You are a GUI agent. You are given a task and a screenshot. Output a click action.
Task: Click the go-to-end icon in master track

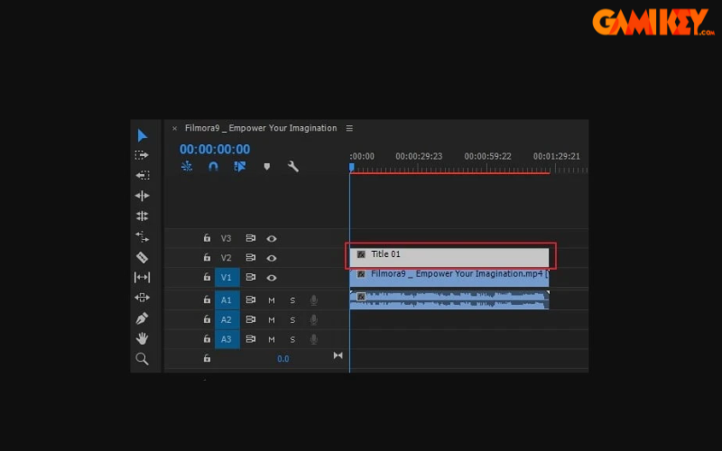point(338,355)
